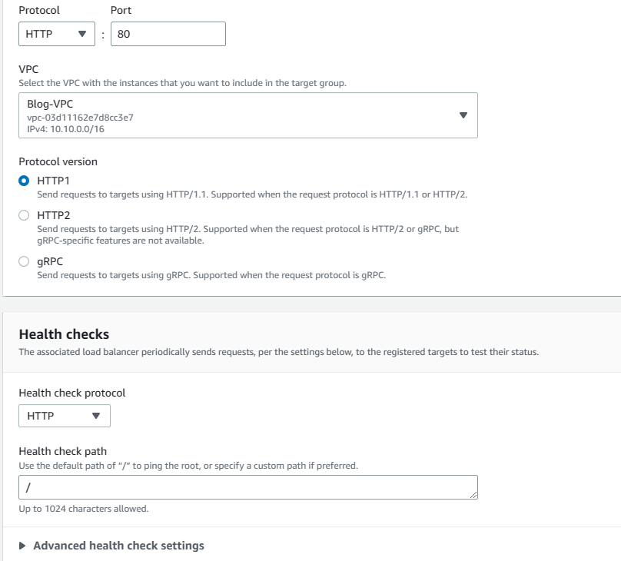Click the Health check protocol arrow icon
Viewport: 621px width, 561px height.
[x=95, y=416]
